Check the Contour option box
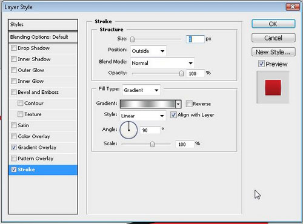Screen dimensions: 303x224 [x=20, y=104]
